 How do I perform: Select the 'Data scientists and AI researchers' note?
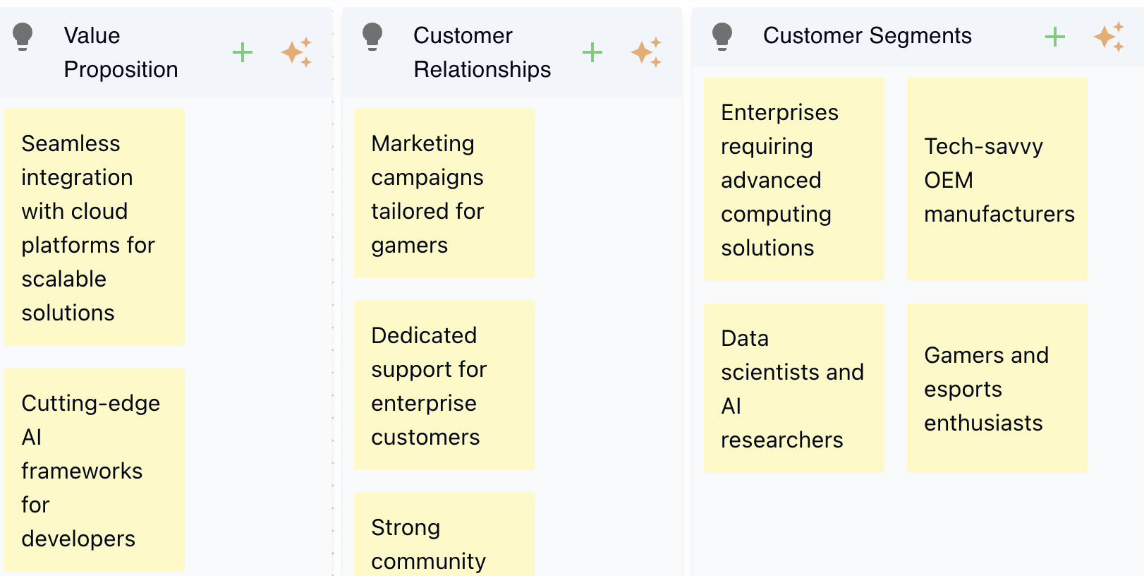tap(793, 387)
